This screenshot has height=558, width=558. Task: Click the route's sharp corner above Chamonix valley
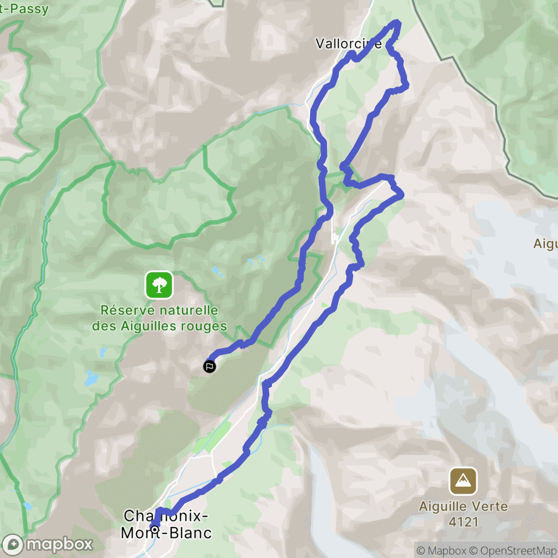click(x=265, y=383)
